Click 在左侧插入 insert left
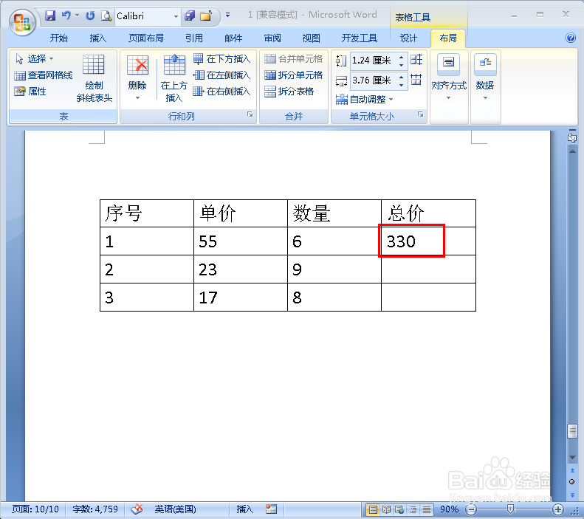The width and height of the screenshot is (584, 519). coord(222,75)
